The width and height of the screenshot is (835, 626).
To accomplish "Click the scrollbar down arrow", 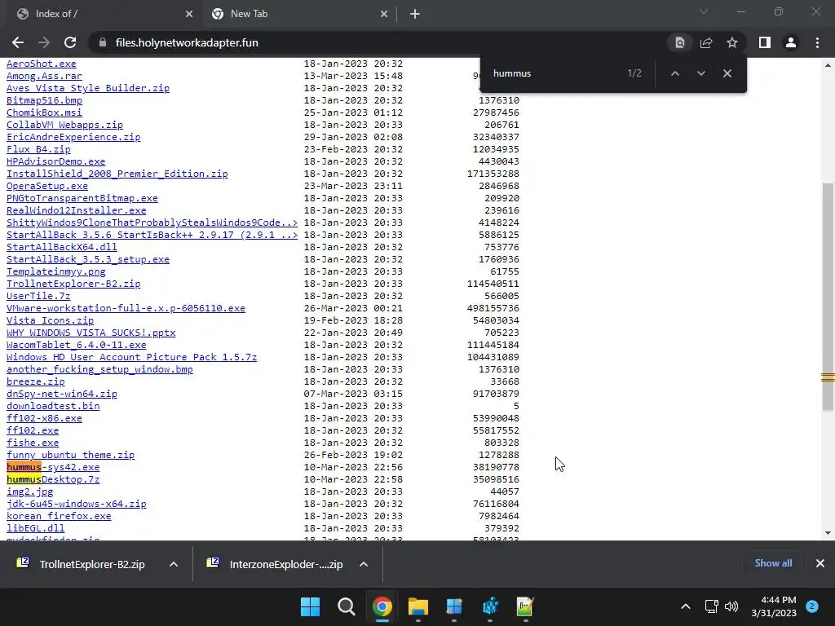I will [828, 533].
